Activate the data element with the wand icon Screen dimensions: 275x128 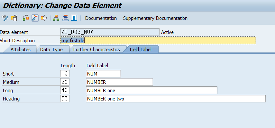click(35, 18)
